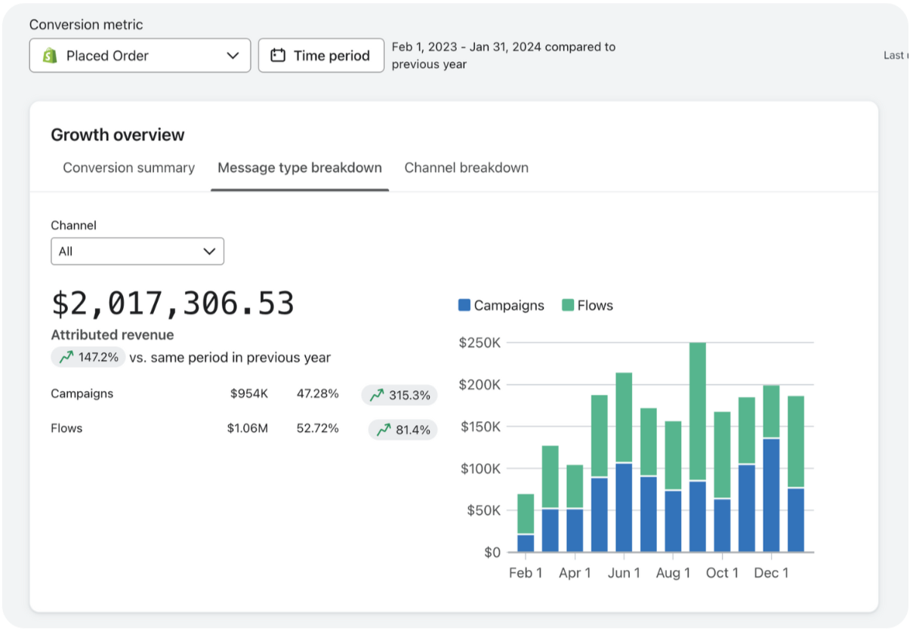Click the Shopify bag icon in metric selector

(51, 56)
